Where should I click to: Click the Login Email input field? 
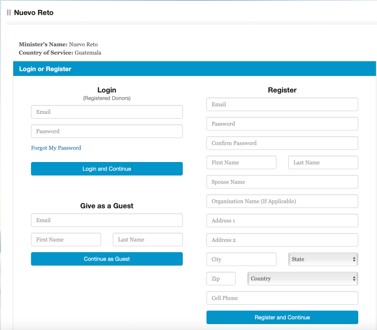point(107,112)
